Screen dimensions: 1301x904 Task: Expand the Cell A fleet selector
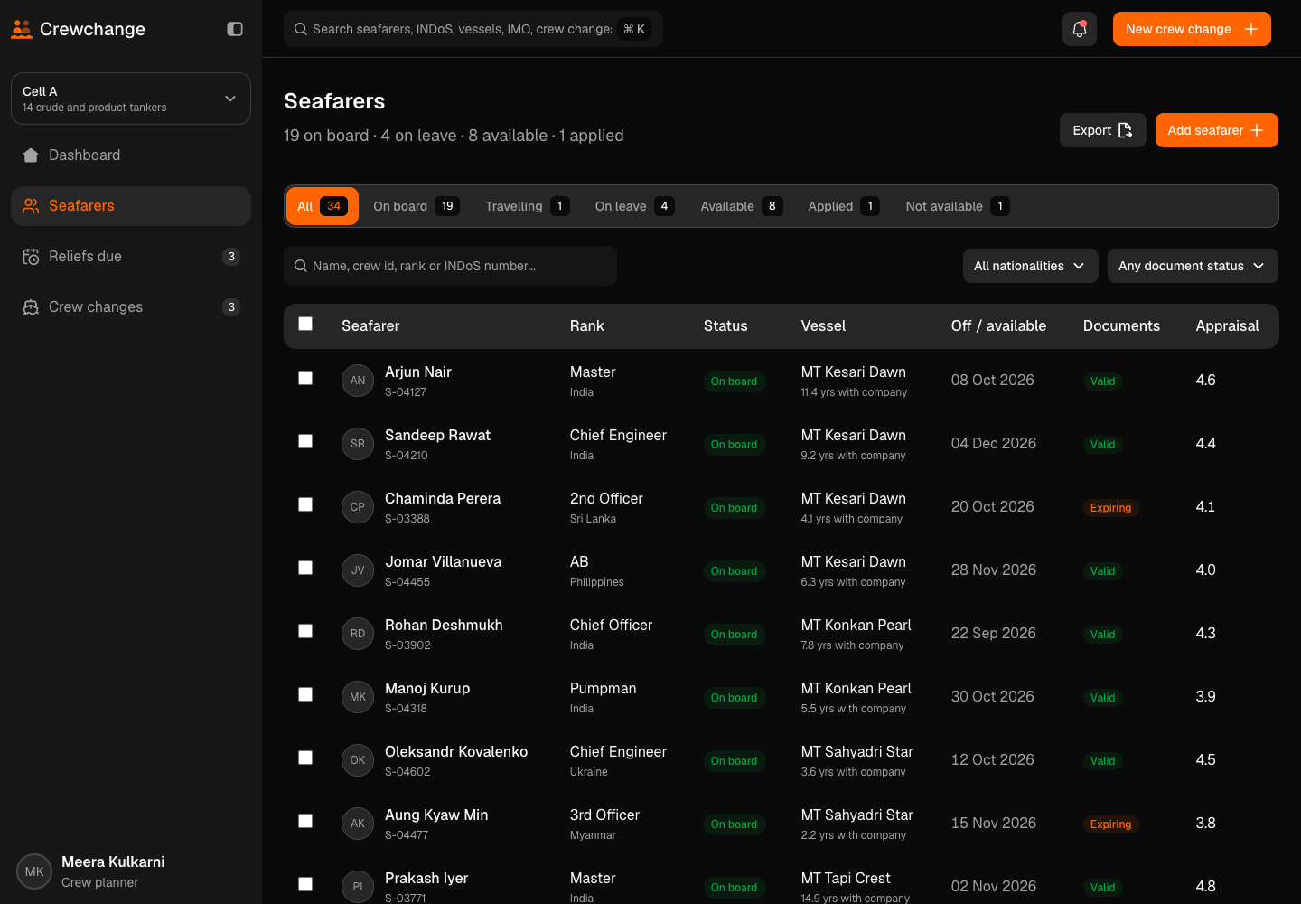point(131,99)
